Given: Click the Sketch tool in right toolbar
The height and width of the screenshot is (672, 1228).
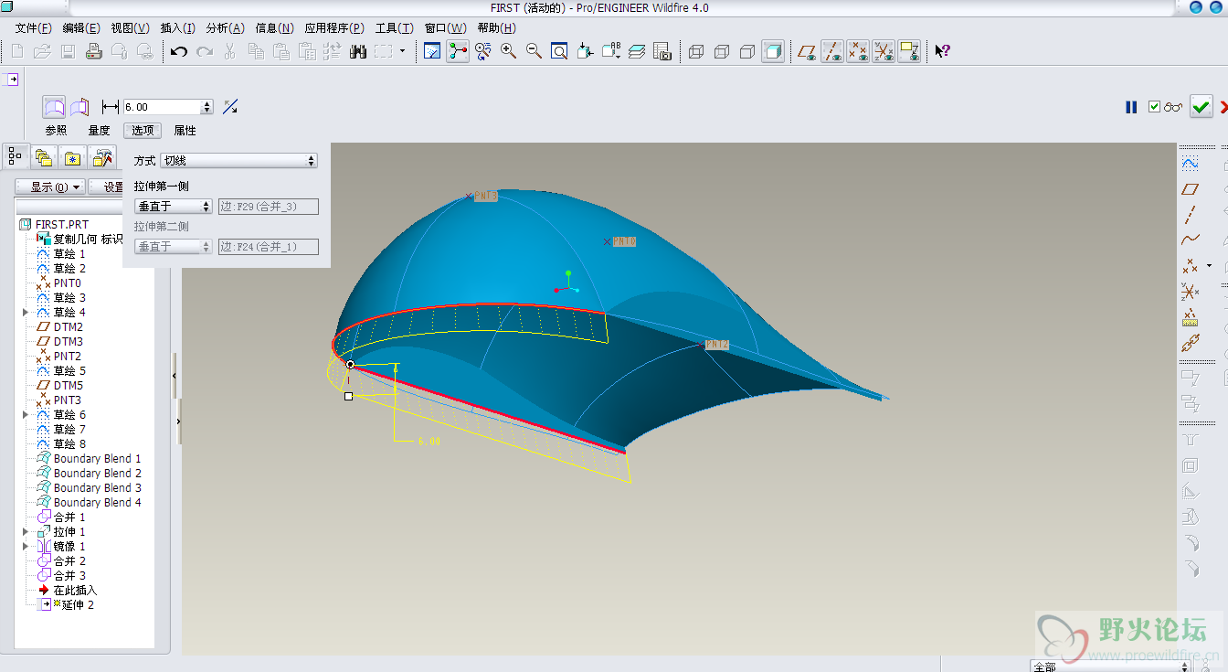Looking at the screenshot, I should [1190, 164].
